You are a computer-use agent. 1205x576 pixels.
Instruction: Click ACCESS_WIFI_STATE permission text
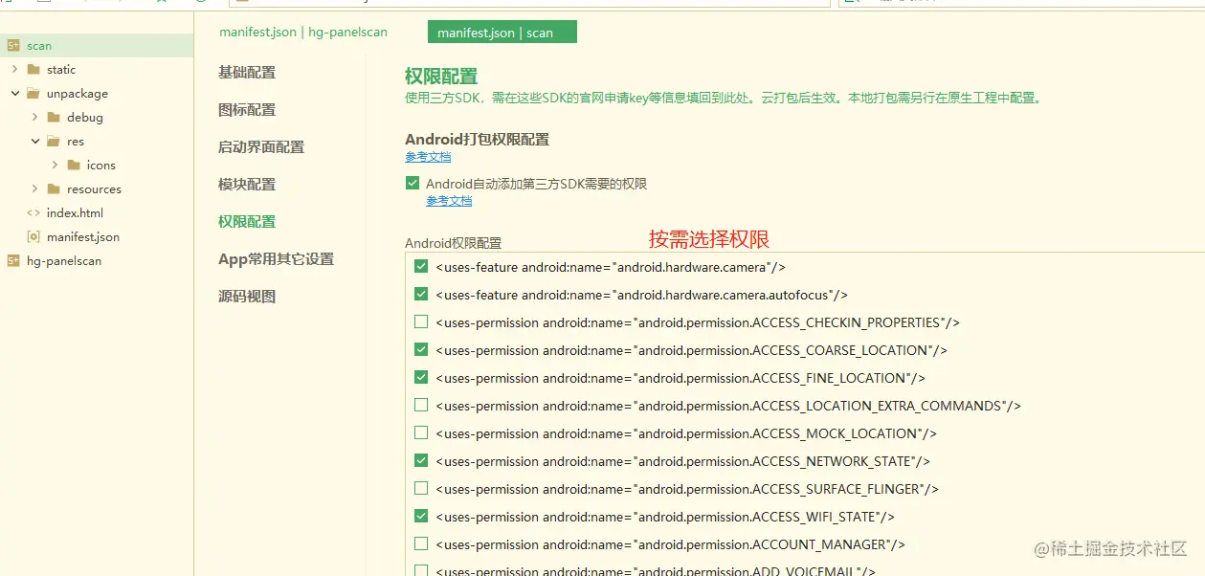pyautogui.click(x=665, y=517)
